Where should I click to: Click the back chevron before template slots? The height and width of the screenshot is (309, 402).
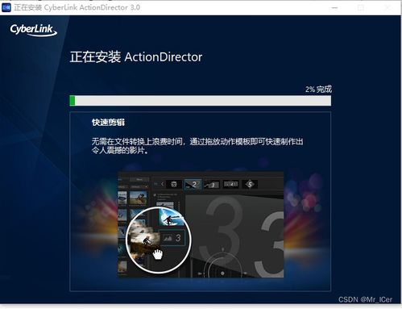(162, 184)
